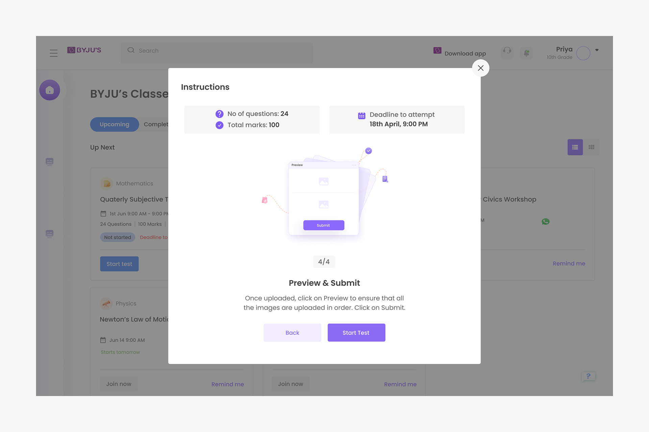Click Start test on Mathematics card

tap(119, 264)
